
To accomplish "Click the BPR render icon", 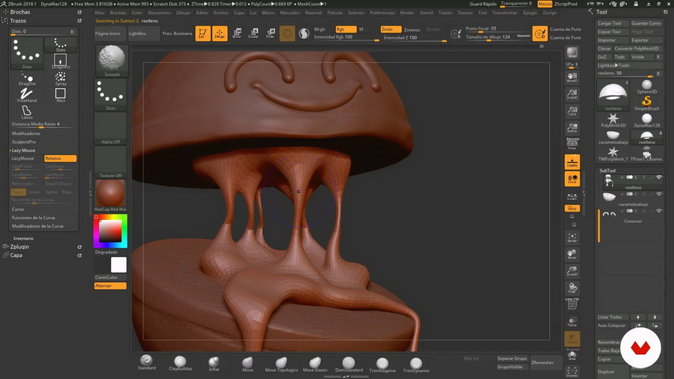I will click(572, 53).
